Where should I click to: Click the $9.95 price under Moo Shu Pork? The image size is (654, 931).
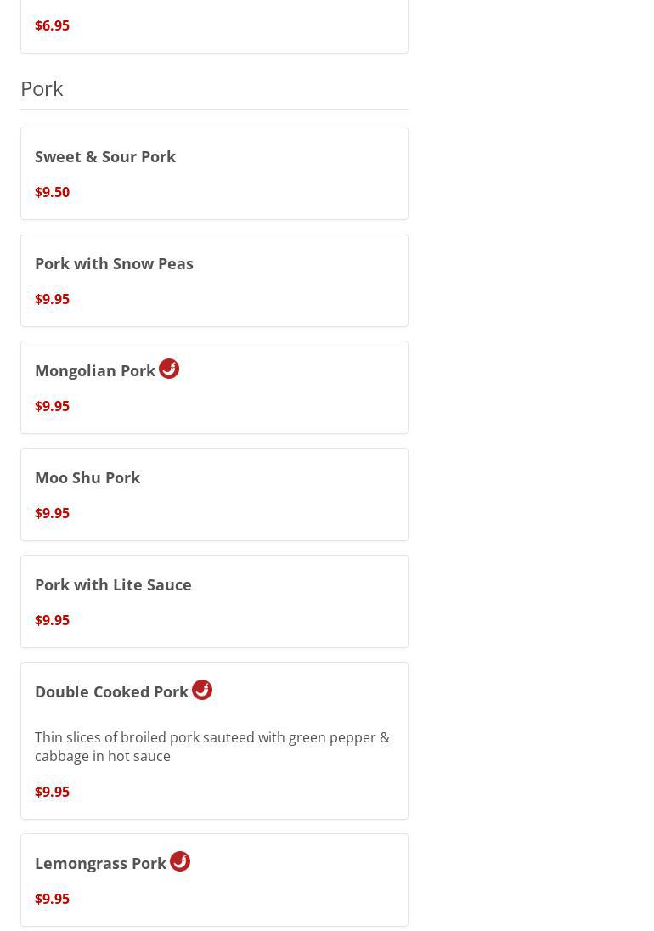coord(52,513)
